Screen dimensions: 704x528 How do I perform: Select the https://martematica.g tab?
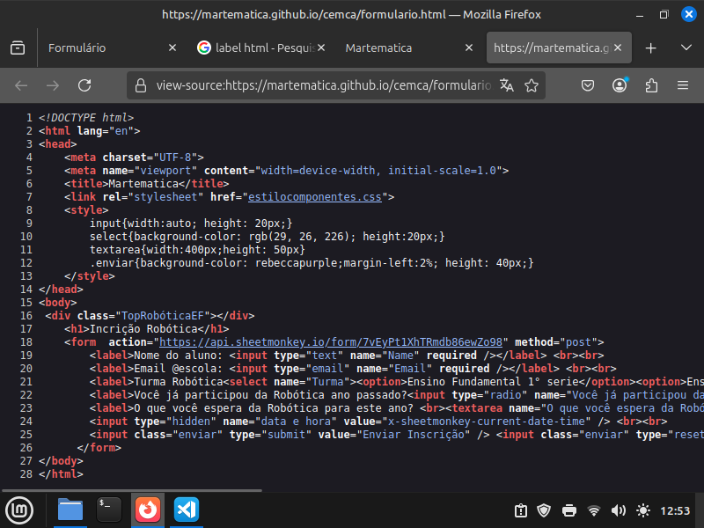click(559, 48)
